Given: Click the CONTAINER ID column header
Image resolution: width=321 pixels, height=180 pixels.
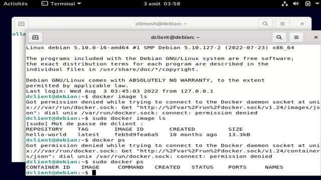Looking at the screenshot, I should [x=48, y=167].
